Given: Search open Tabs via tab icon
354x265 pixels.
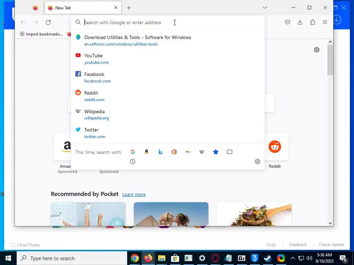Looking at the screenshot, I should (230, 152).
